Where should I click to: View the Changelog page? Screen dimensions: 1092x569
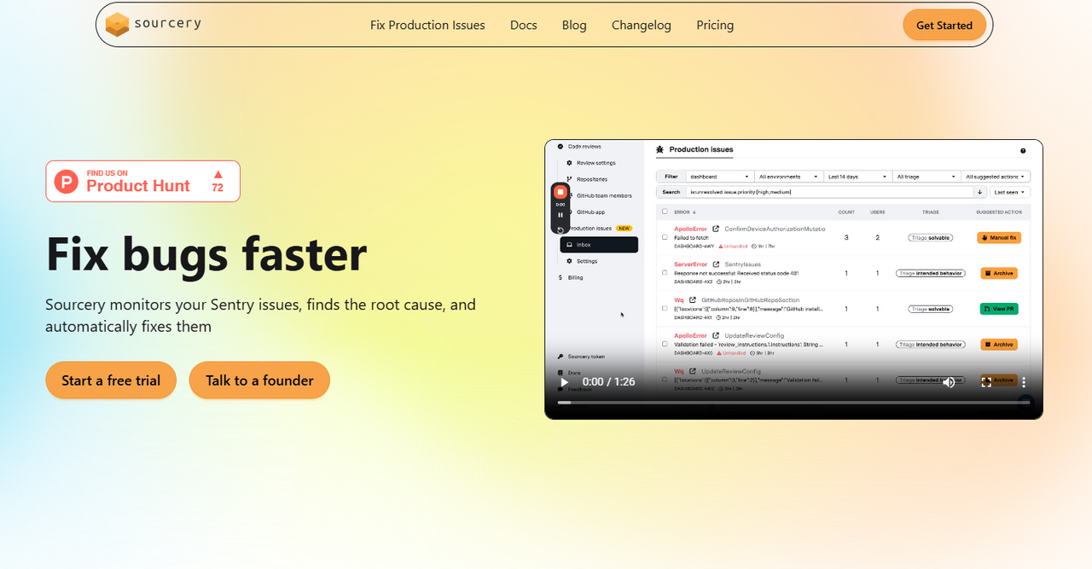642,25
